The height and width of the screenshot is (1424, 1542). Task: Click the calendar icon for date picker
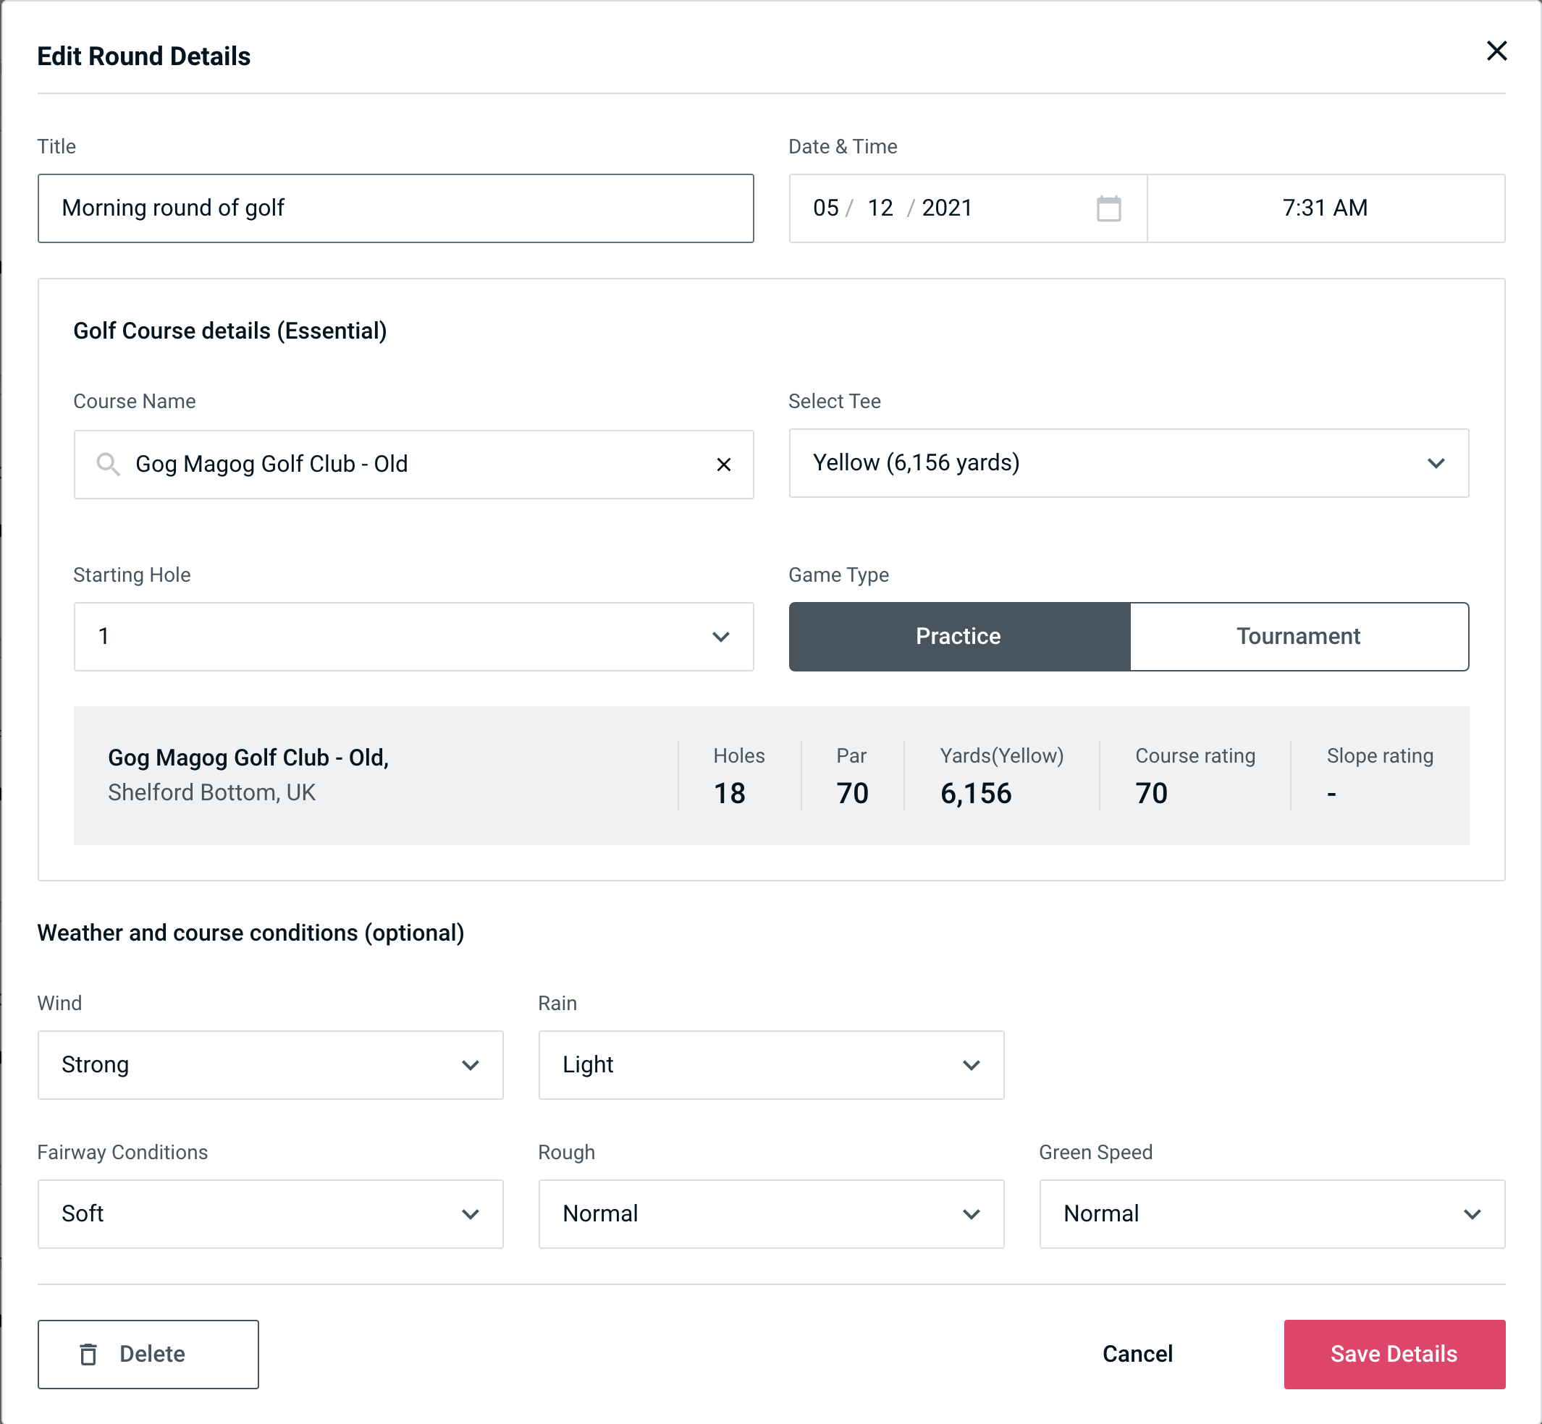[1107, 208]
